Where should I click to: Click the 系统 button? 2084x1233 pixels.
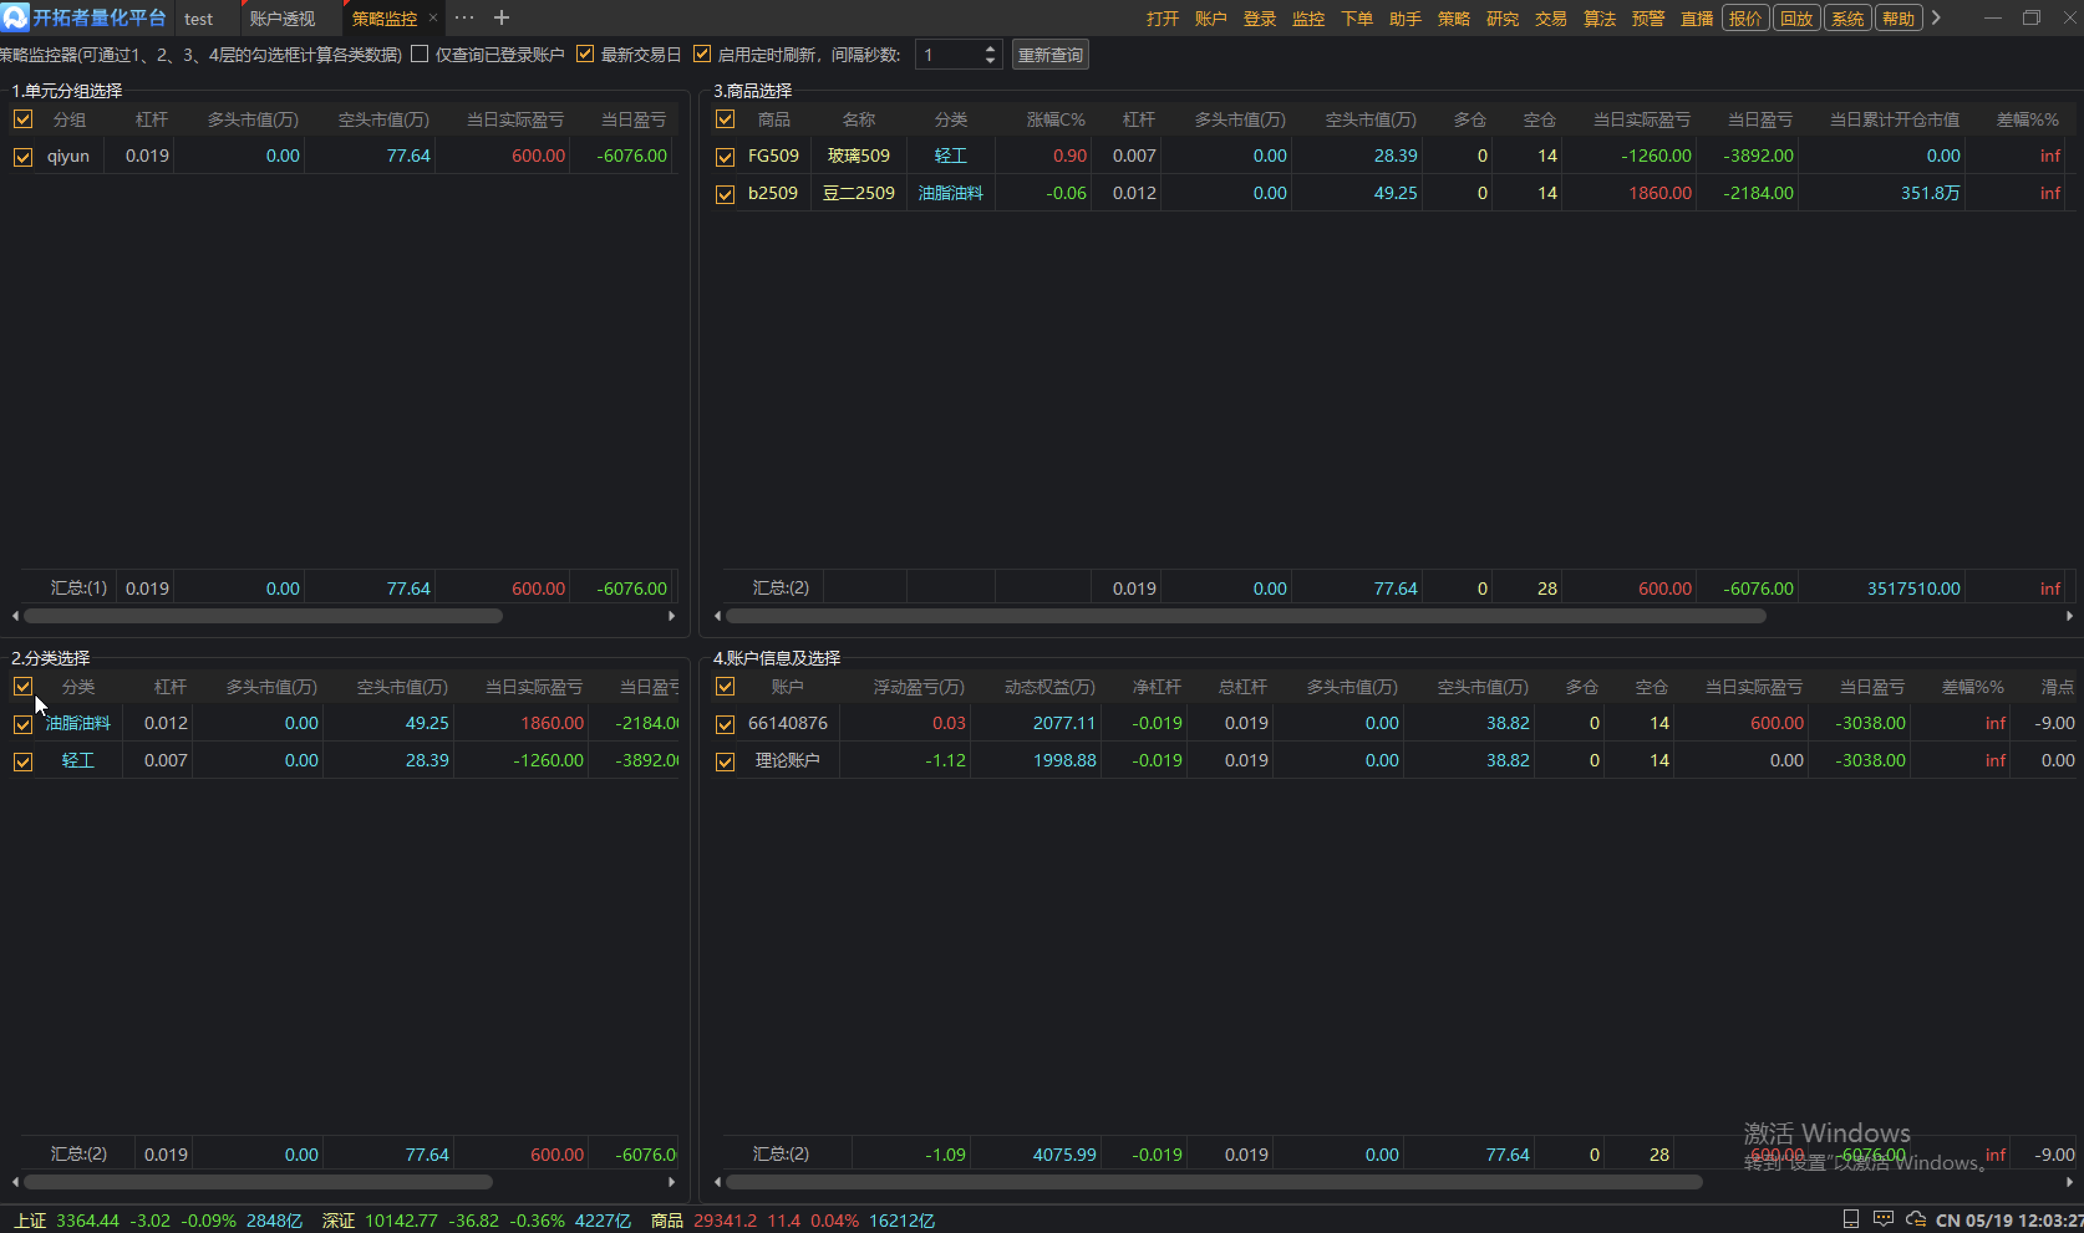coord(1847,18)
